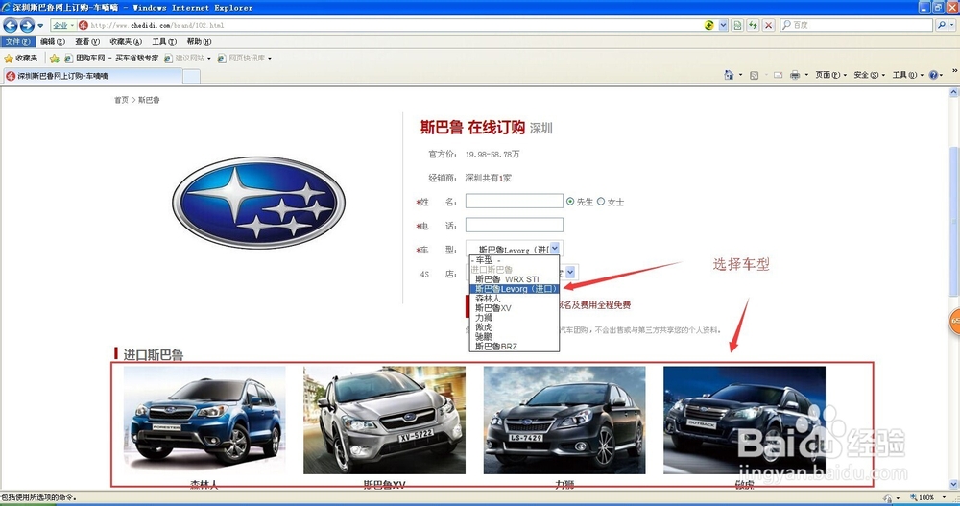Refresh the page with green arrows icon

753,25
